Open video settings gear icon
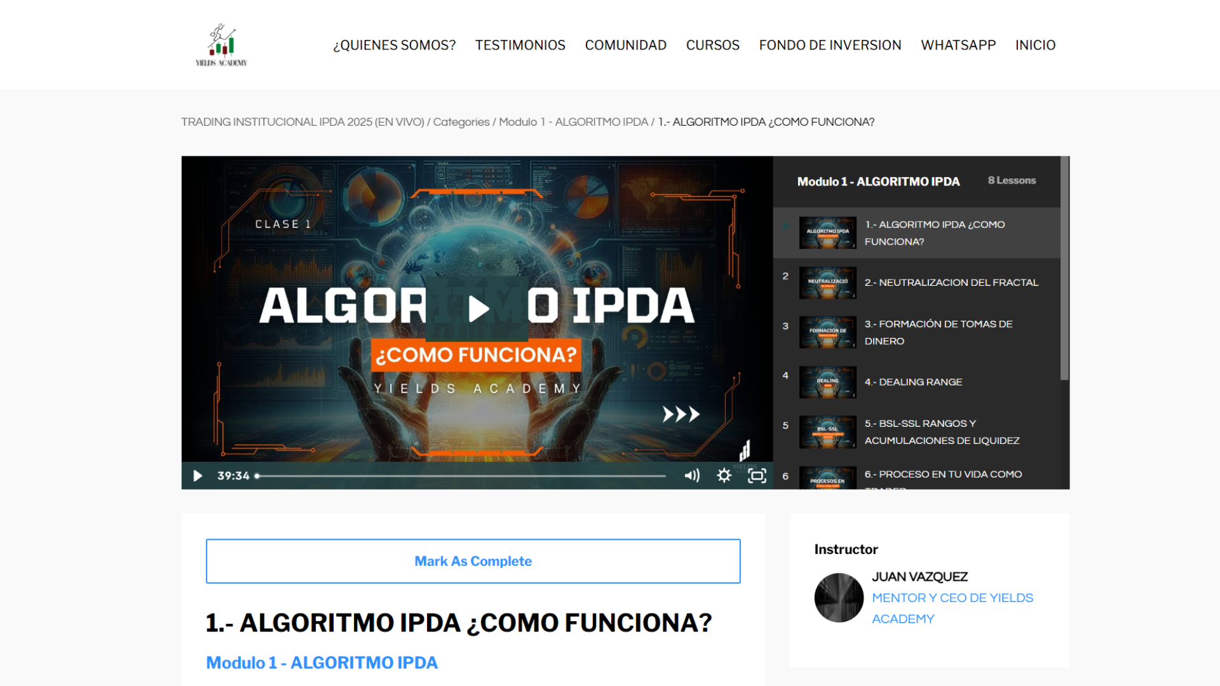The height and width of the screenshot is (686, 1220). tap(724, 476)
